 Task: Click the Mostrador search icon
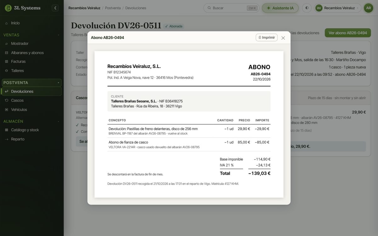click(x=7, y=43)
